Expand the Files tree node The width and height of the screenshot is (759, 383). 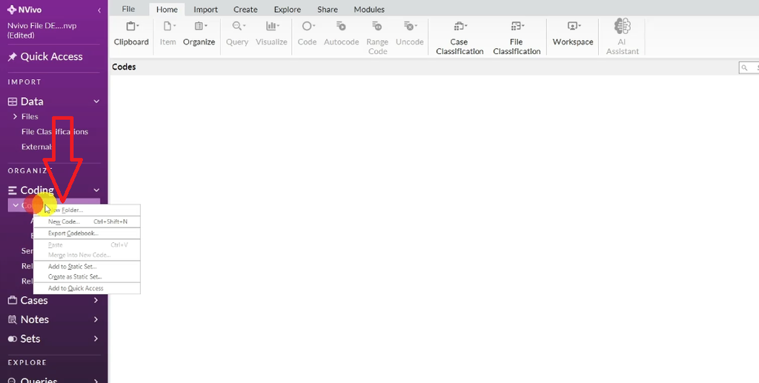[16, 116]
